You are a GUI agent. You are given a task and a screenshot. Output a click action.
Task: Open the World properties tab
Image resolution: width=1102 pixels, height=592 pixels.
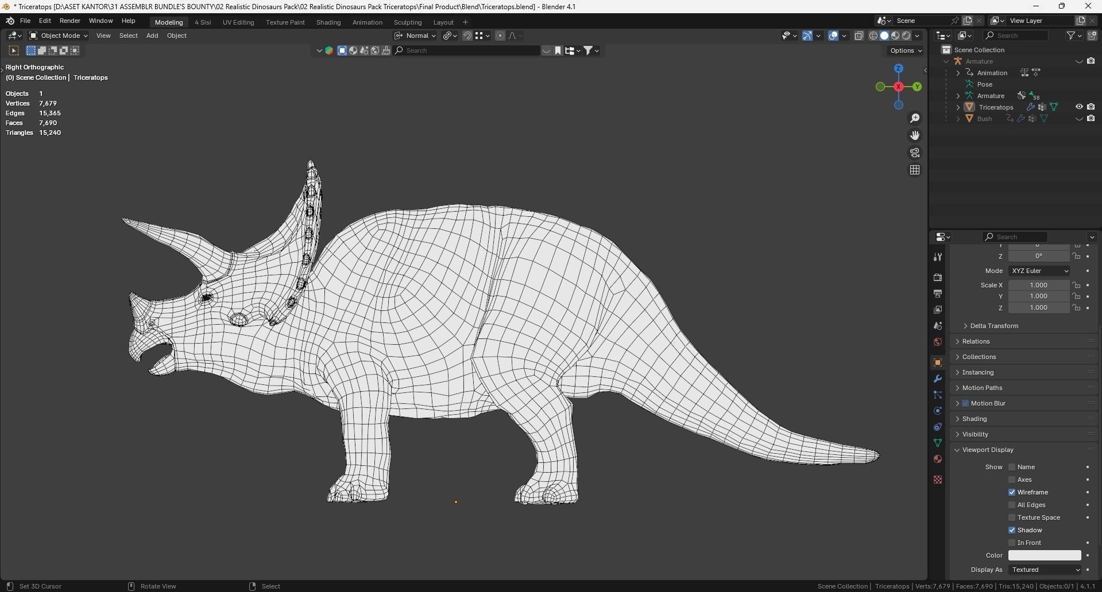click(938, 342)
